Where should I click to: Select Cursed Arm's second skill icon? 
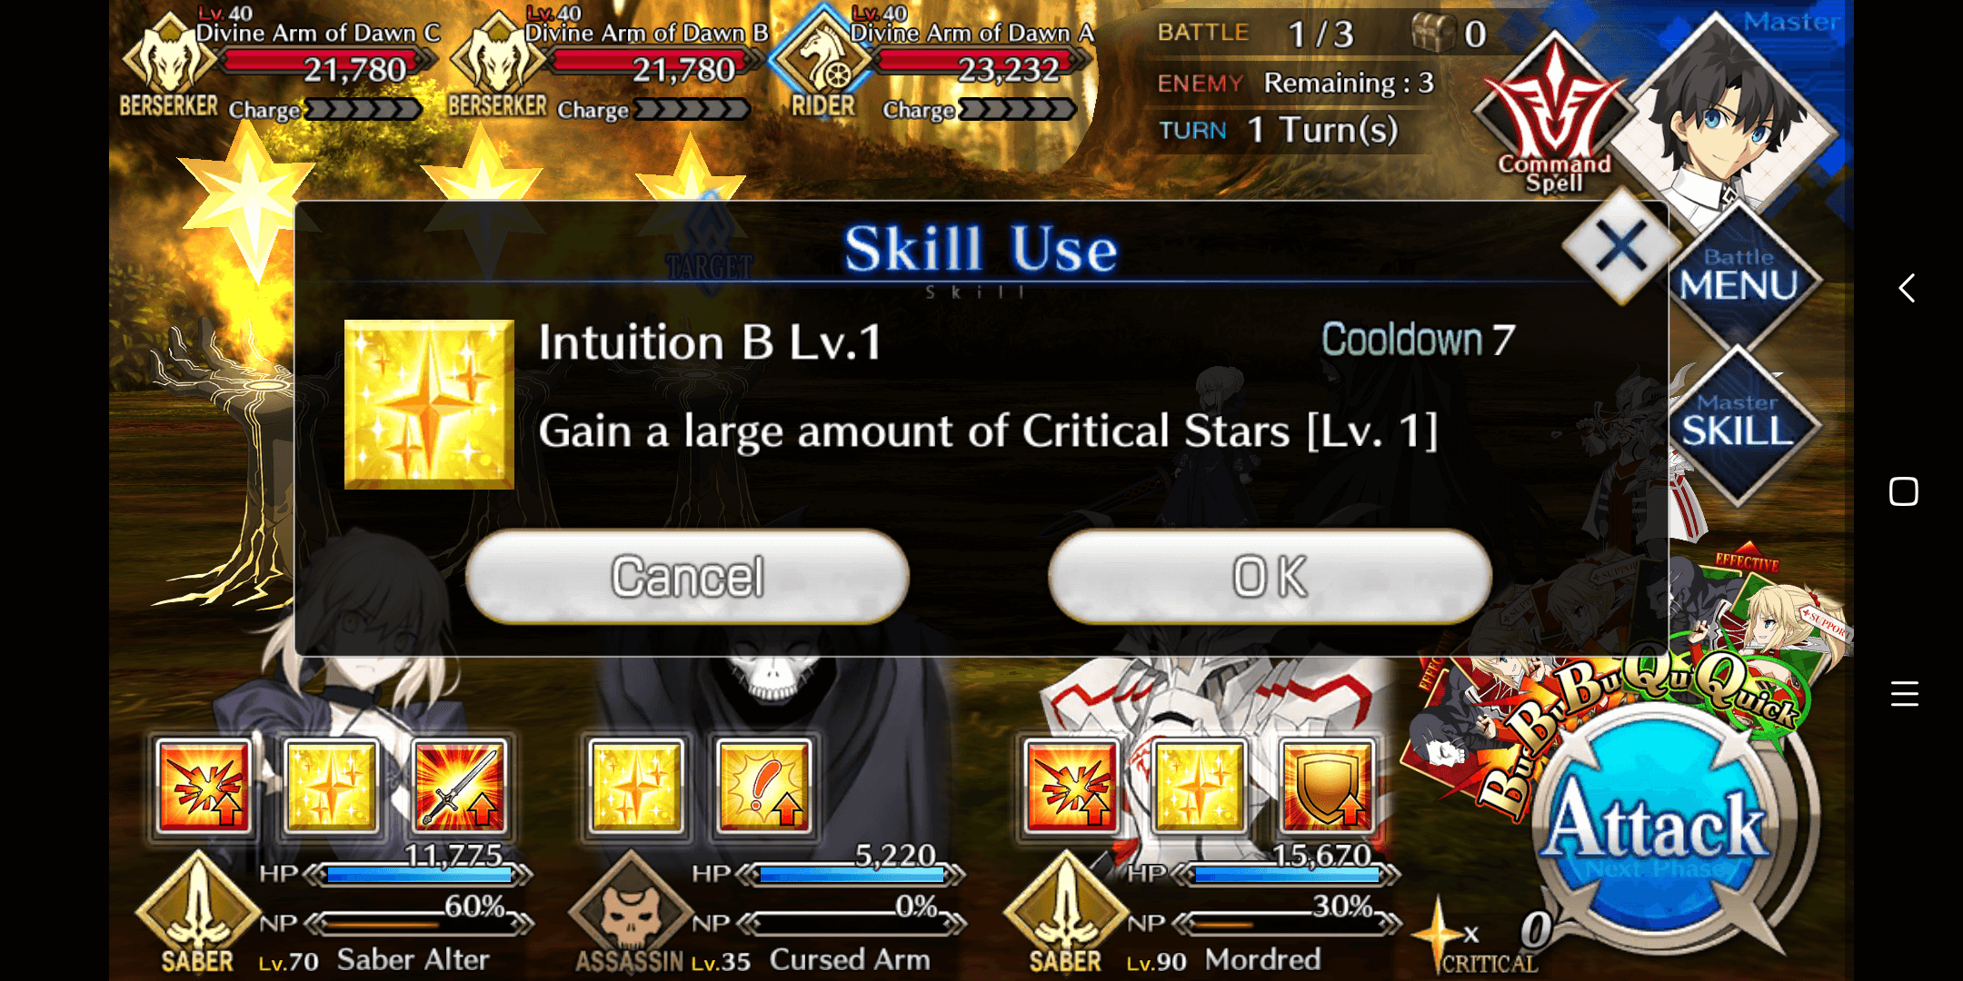click(x=763, y=787)
